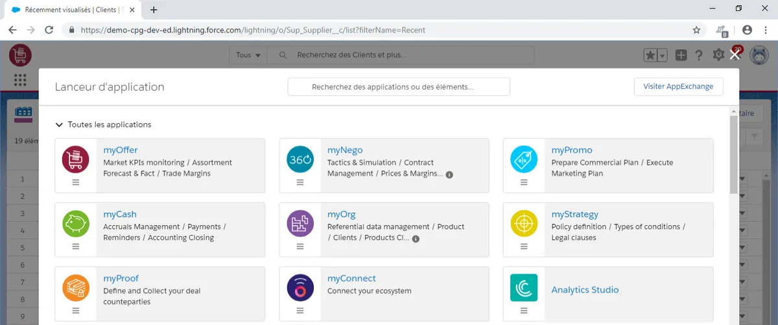Open row 1 action dropdown arrow
The image size is (778, 325).
742,179
